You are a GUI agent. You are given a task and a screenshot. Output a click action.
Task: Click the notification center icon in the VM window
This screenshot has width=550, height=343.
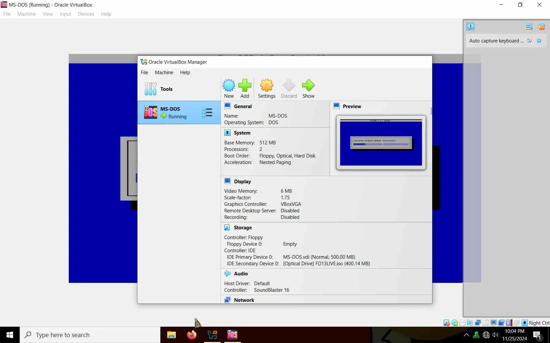470,26
